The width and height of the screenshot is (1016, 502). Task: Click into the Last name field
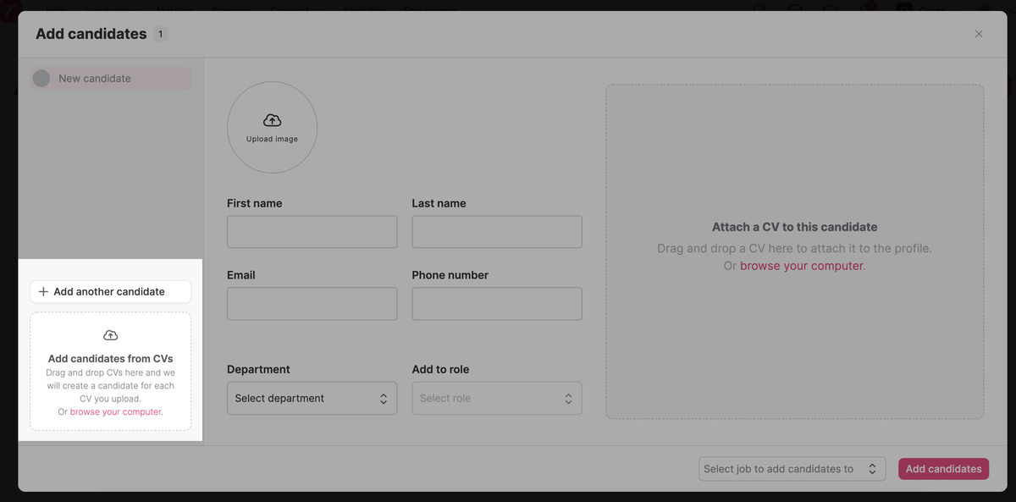pos(496,232)
